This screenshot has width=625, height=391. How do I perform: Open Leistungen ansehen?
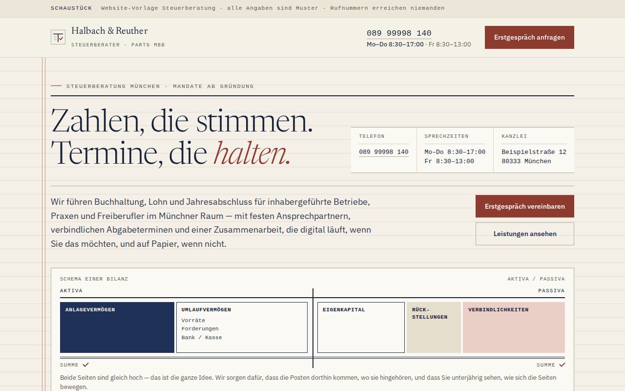525,234
